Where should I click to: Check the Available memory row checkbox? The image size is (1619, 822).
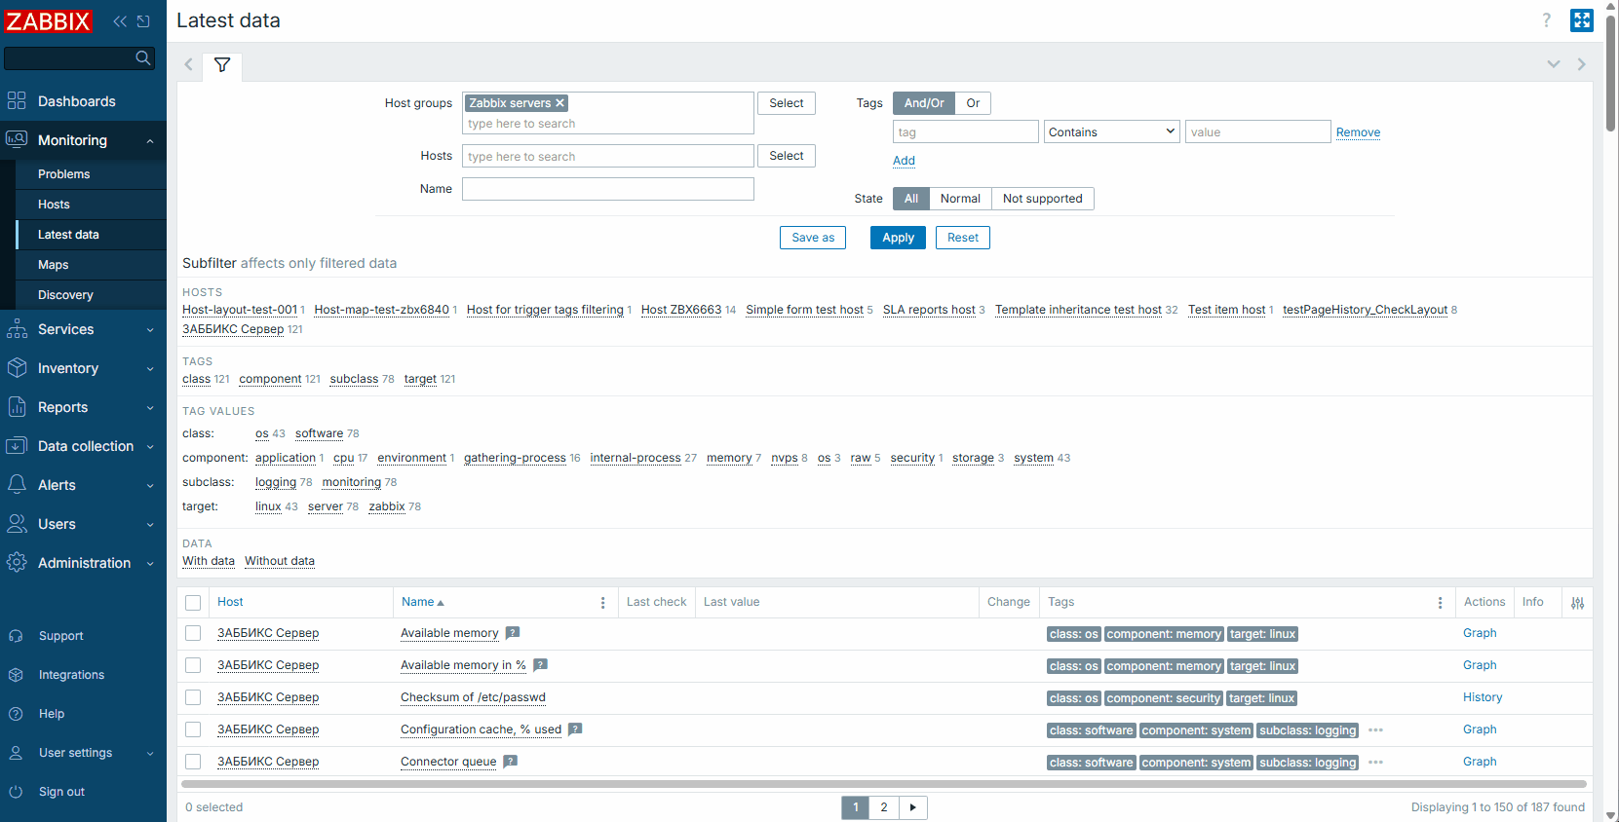coord(193,633)
